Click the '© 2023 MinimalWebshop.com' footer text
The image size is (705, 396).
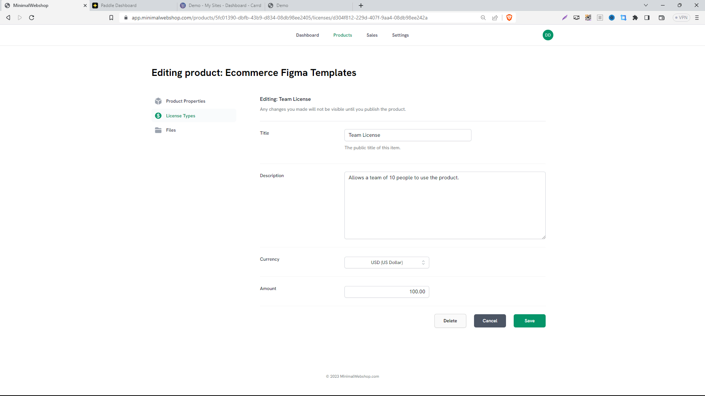[x=352, y=377]
